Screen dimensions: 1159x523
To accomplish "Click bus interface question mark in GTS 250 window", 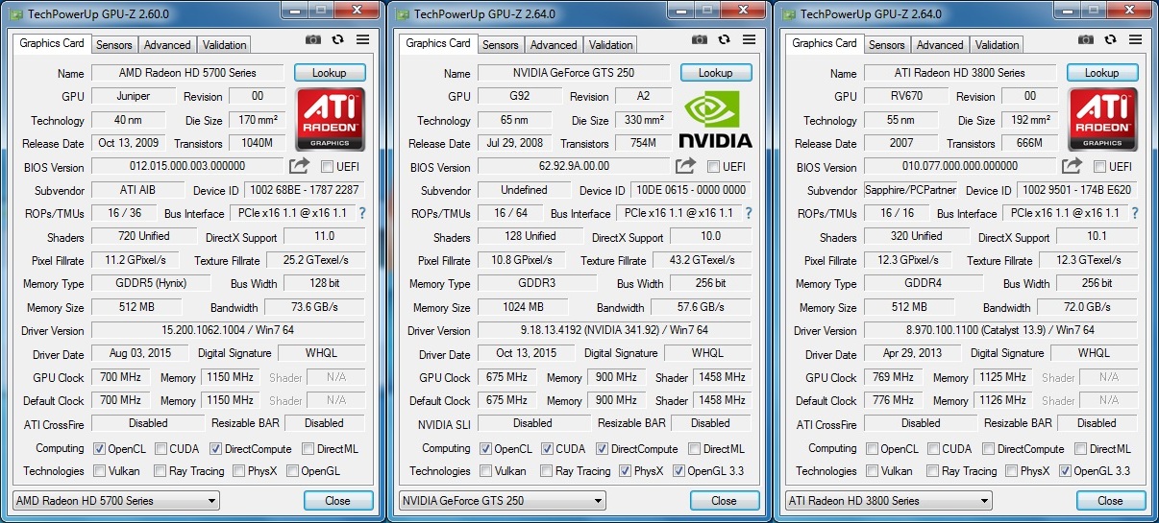I will click(748, 213).
